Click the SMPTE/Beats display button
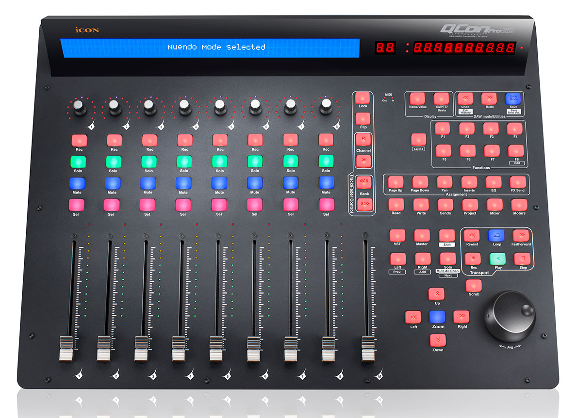 point(441,98)
